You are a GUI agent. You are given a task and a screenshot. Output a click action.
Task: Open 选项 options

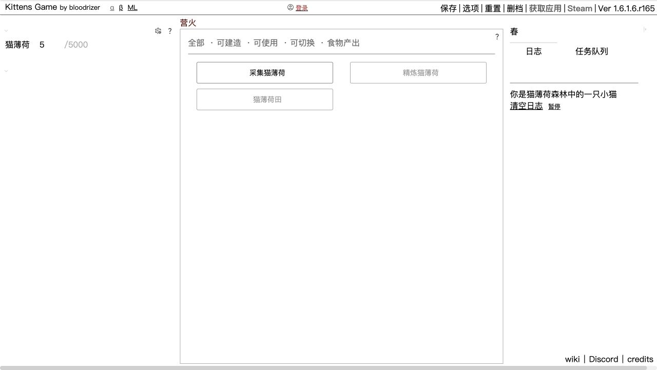pyautogui.click(x=471, y=8)
